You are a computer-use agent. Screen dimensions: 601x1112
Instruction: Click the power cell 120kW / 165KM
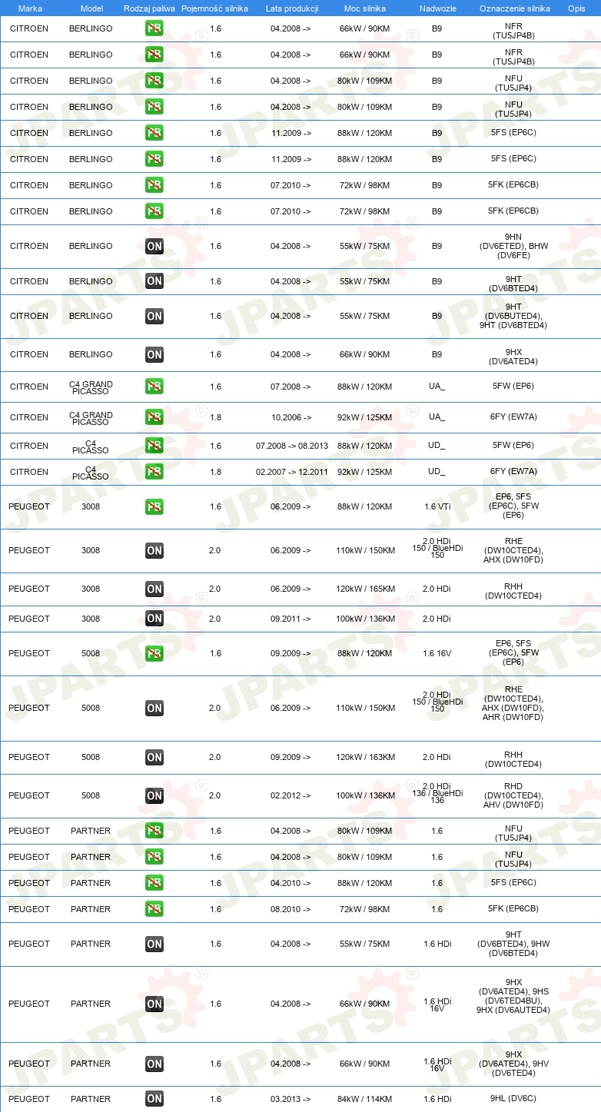366,589
